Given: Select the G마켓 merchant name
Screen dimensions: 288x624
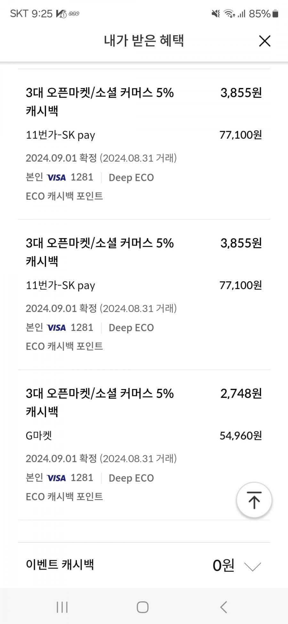Looking at the screenshot, I should 39,436.
